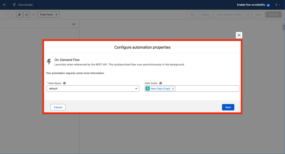
Task: Close the Configure automation properties dialog
Action: pyautogui.click(x=239, y=35)
